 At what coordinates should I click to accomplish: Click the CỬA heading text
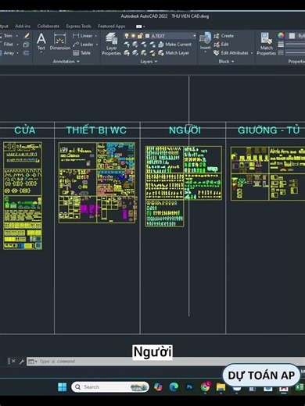[25, 130]
